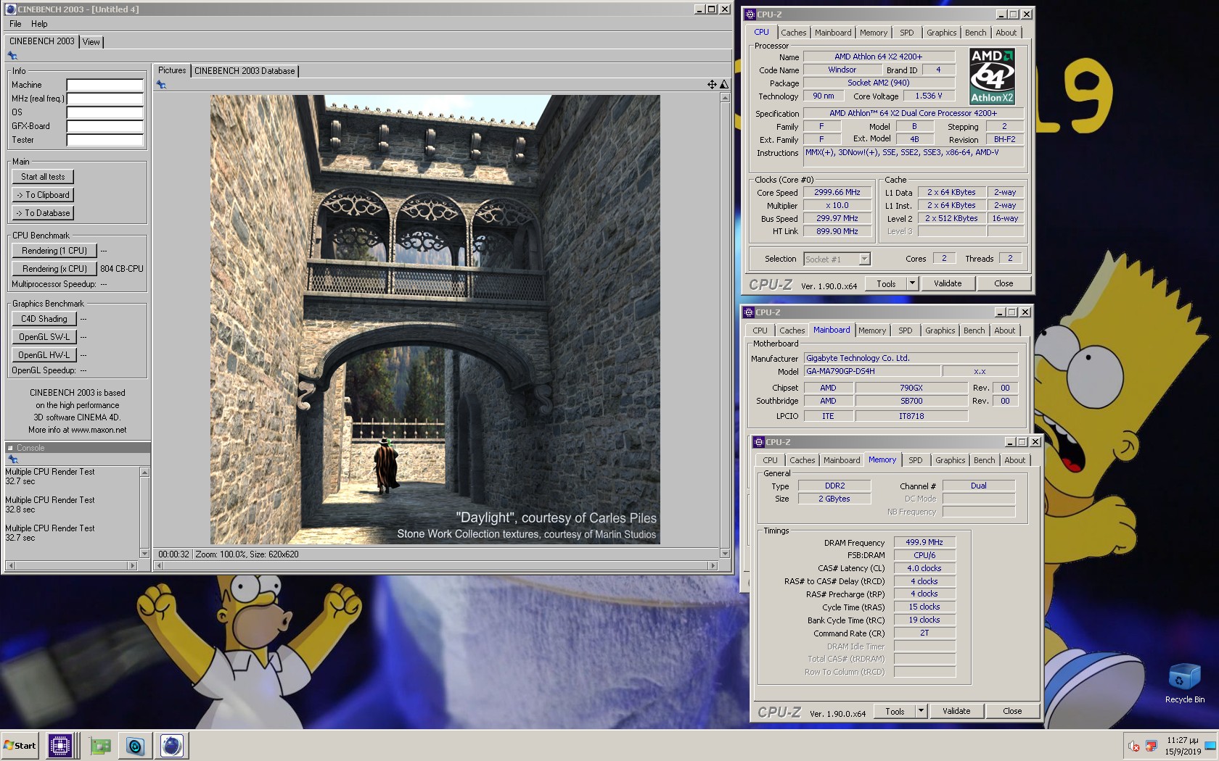Click the triangle icon above render picture
Image resolution: width=1219 pixels, height=761 pixels.
pos(723,85)
